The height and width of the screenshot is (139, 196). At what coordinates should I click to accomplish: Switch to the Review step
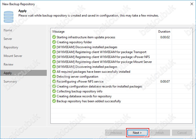click(x=8, y=64)
